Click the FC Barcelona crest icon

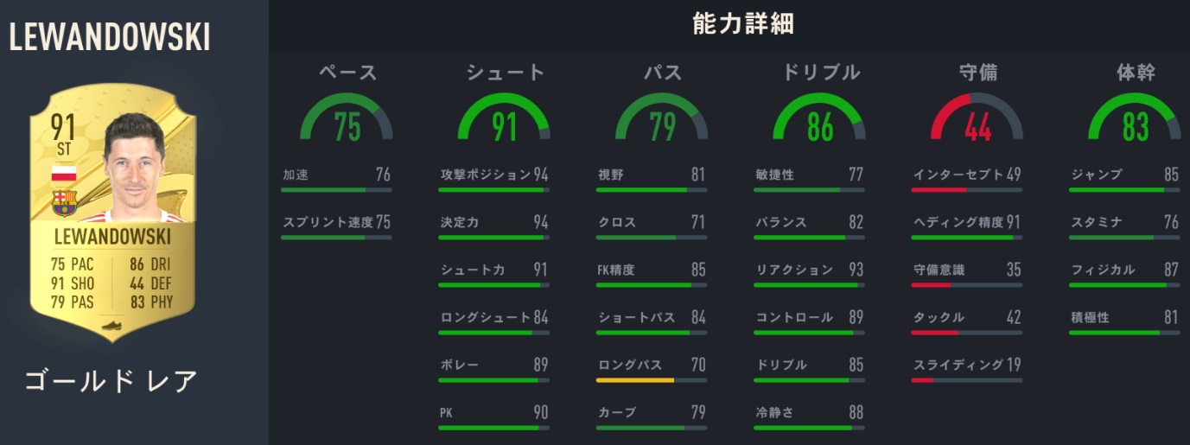pyautogui.click(x=64, y=203)
